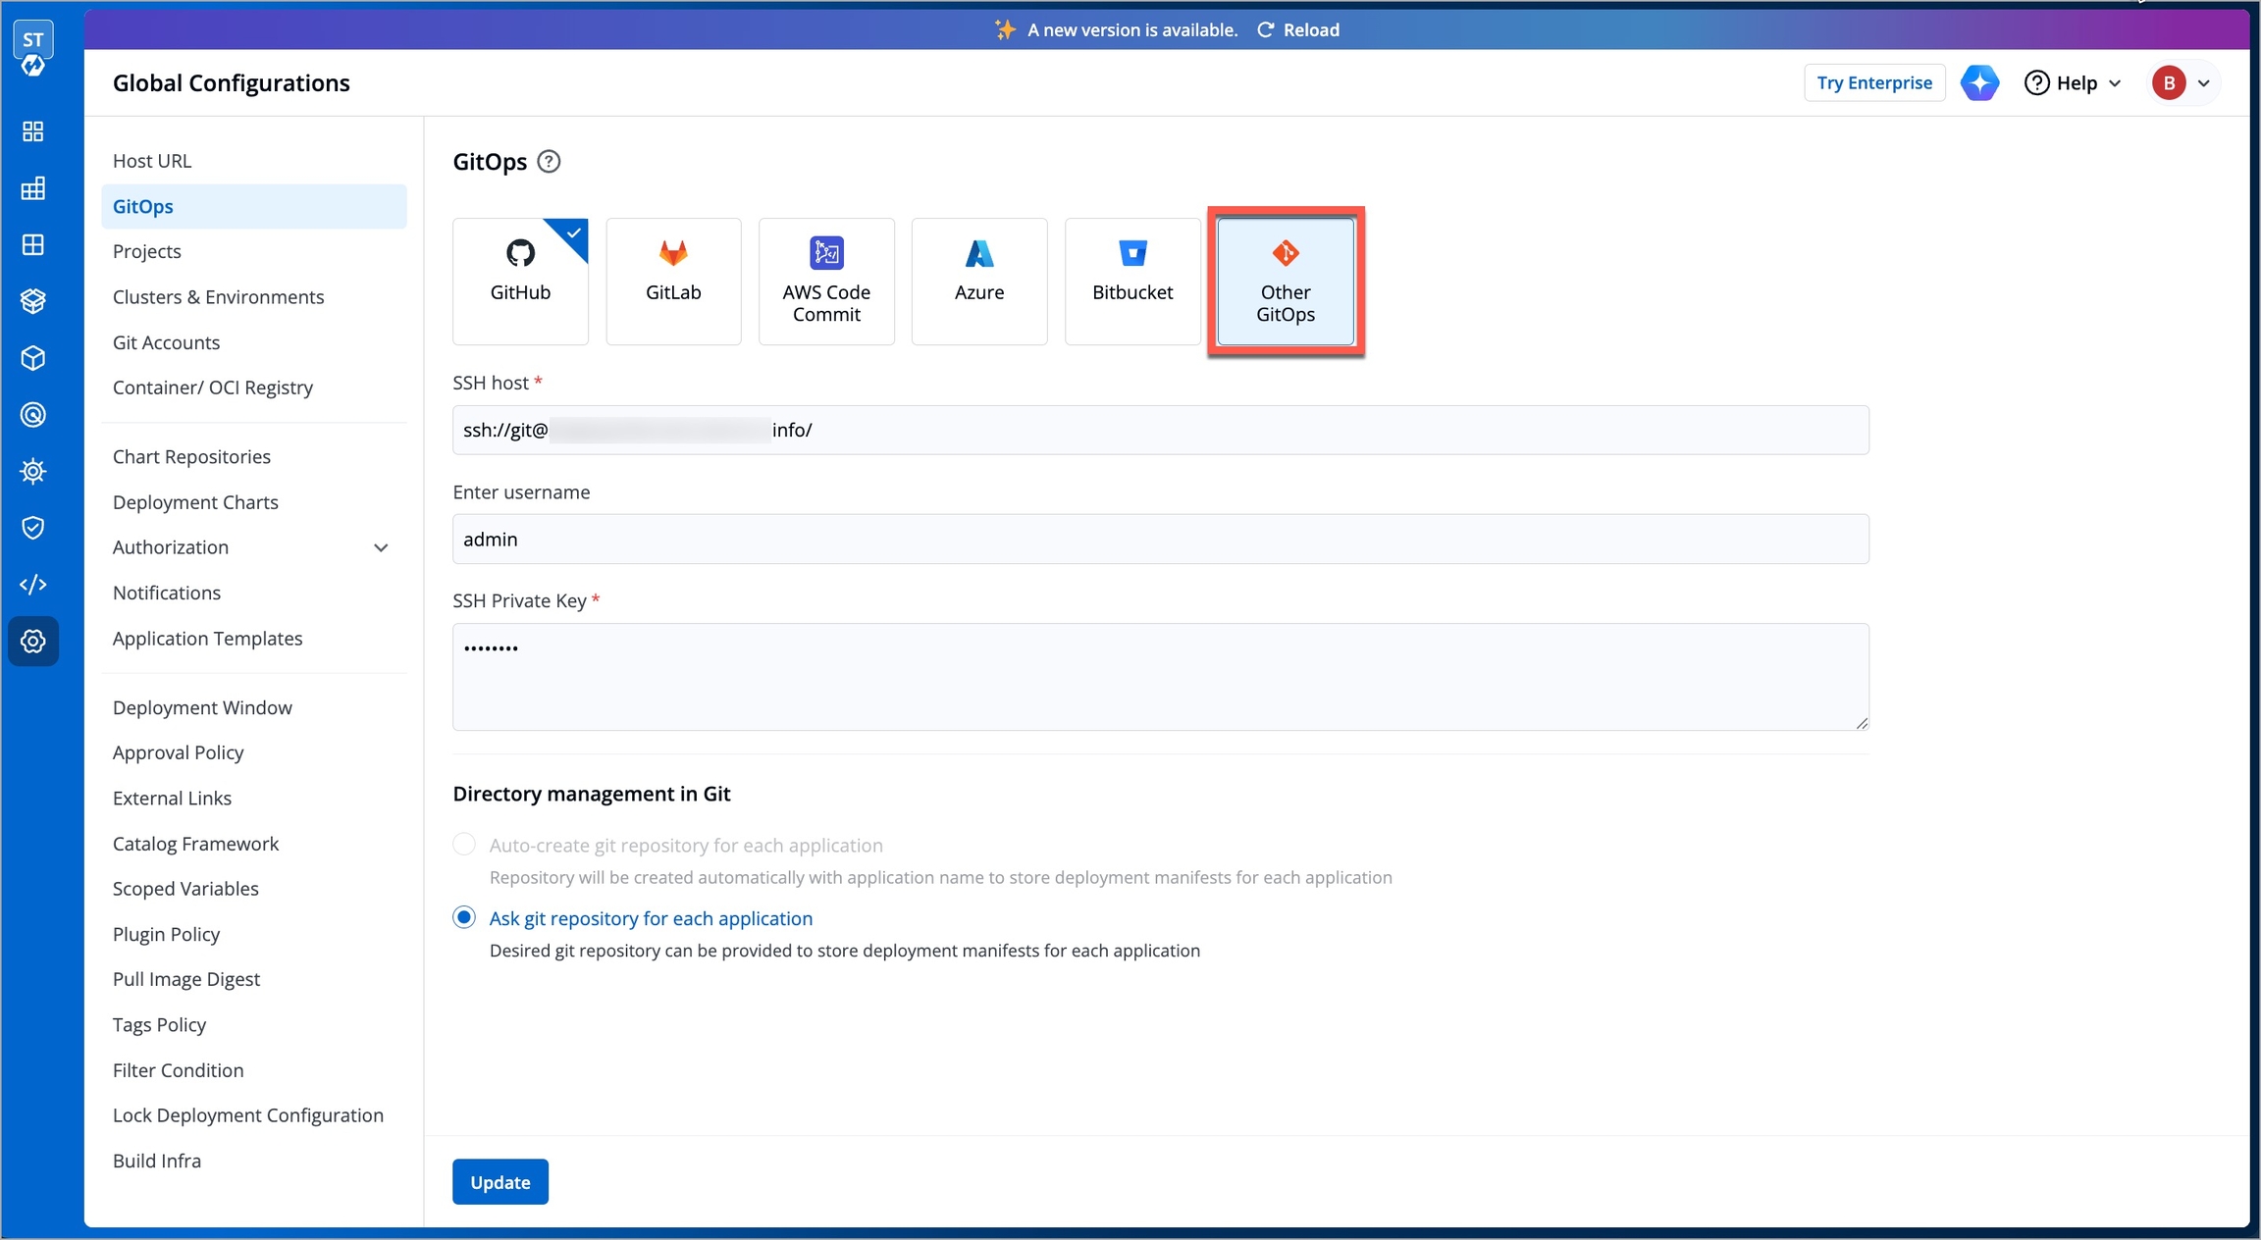
Task: Go to Host URL settings
Action: coord(152,161)
